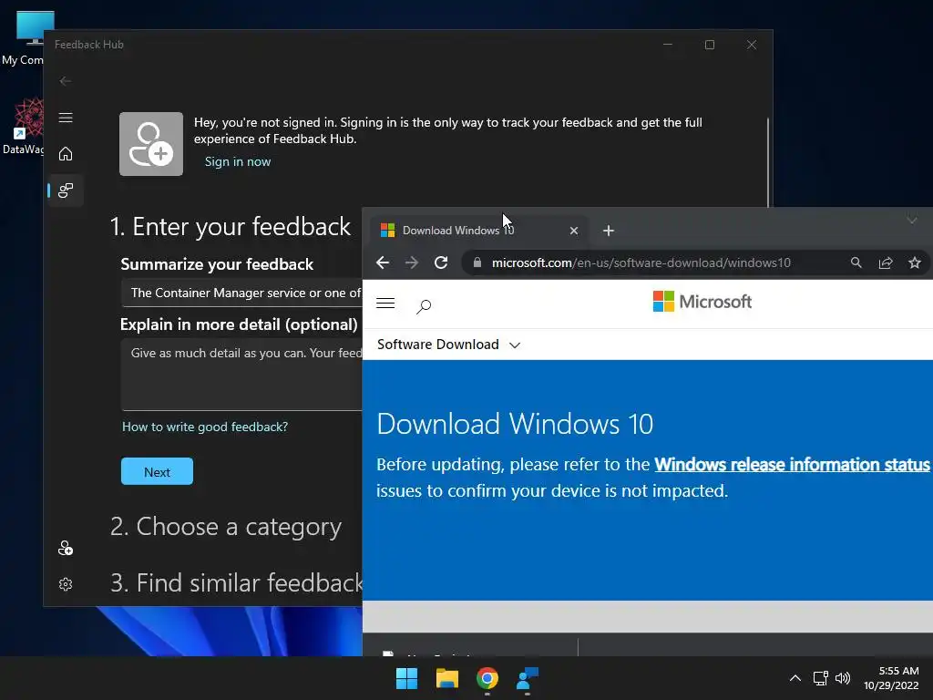Bookmark this page star icon
Screen dimensions: 933x700
pos(915,262)
